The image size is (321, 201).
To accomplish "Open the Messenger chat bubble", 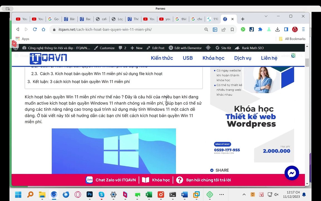I will [x=292, y=173].
